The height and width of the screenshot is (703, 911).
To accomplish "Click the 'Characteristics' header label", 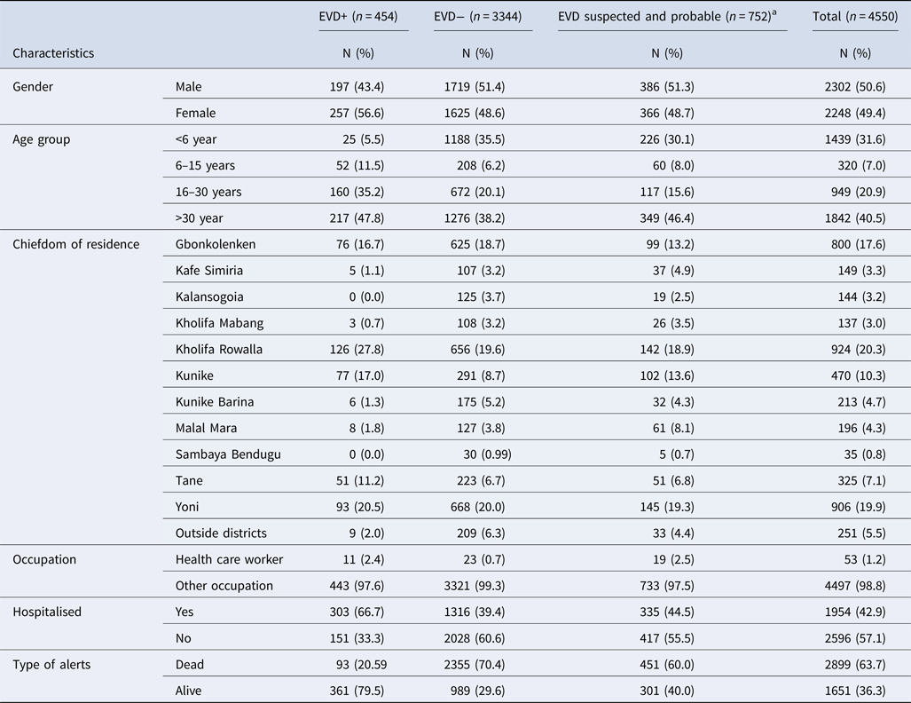I will tap(53, 53).
